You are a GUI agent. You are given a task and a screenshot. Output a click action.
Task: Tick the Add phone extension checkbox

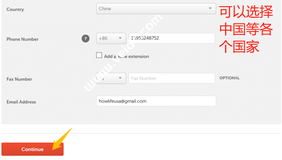coord(99,55)
